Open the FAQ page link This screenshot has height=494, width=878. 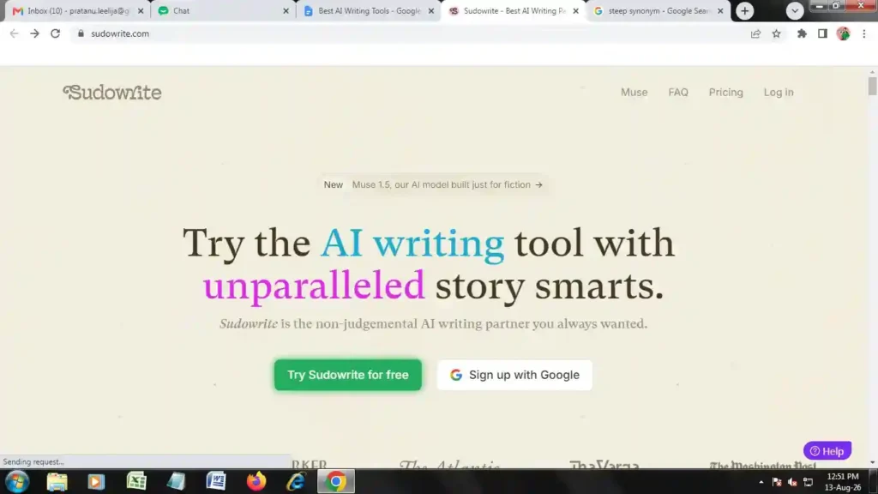(678, 93)
